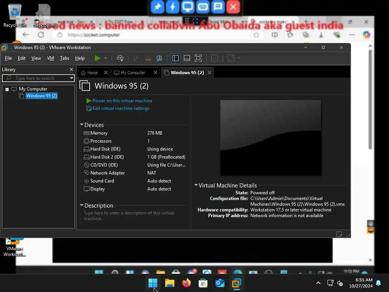
Task: Click the Revert to Snapshot toolbar icon
Action: (x=148, y=58)
